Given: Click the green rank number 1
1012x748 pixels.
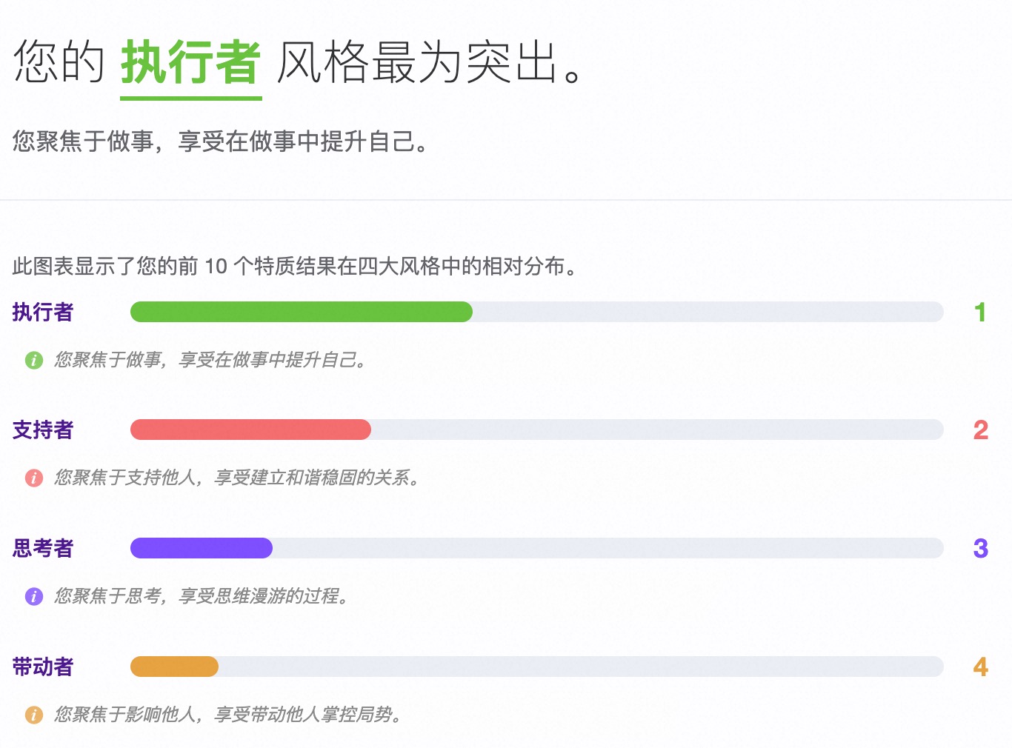Looking at the screenshot, I should (x=980, y=313).
